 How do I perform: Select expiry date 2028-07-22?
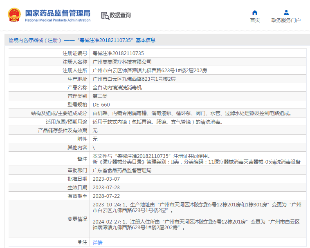coord(106,196)
